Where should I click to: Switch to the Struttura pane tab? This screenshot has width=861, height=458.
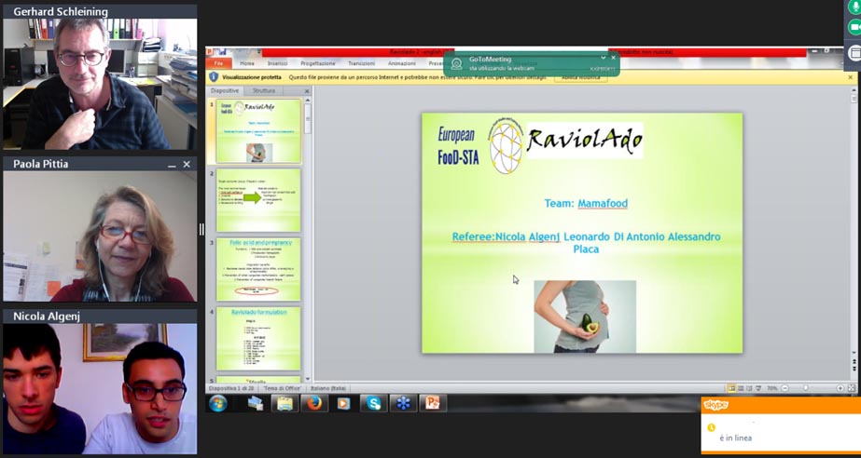click(264, 91)
